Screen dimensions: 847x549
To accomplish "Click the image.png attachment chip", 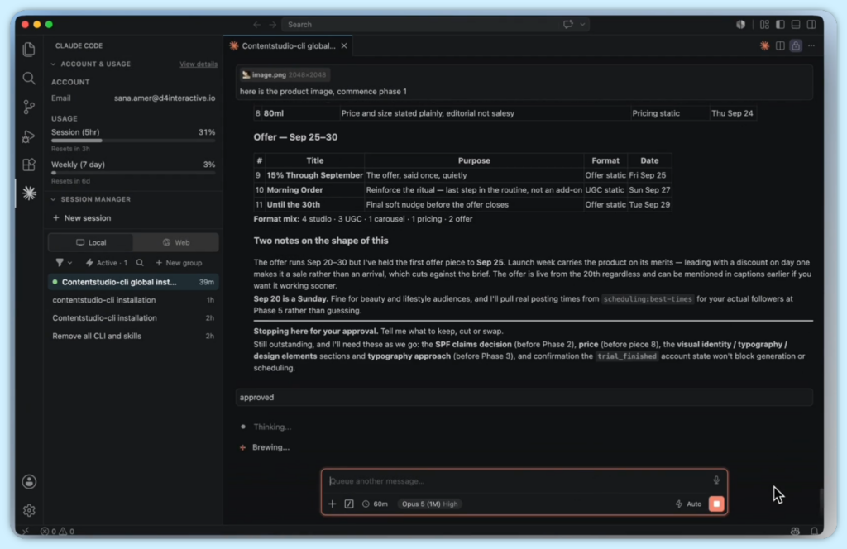I will (x=285, y=74).
